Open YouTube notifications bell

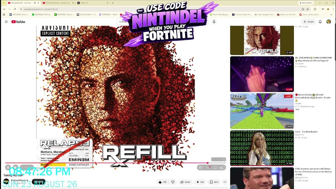pyautogui.click(x=320, y=22)
